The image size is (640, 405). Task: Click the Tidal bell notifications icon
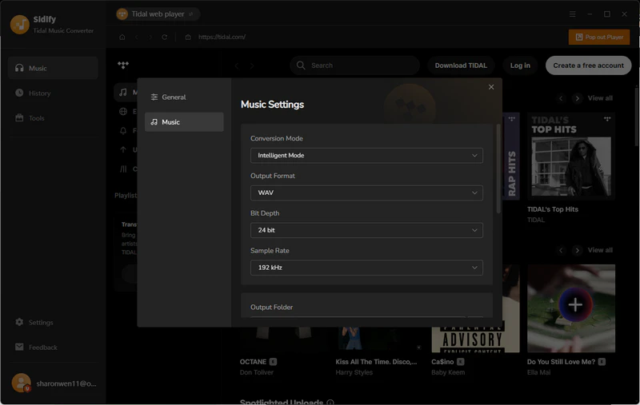tap(123, 130)
